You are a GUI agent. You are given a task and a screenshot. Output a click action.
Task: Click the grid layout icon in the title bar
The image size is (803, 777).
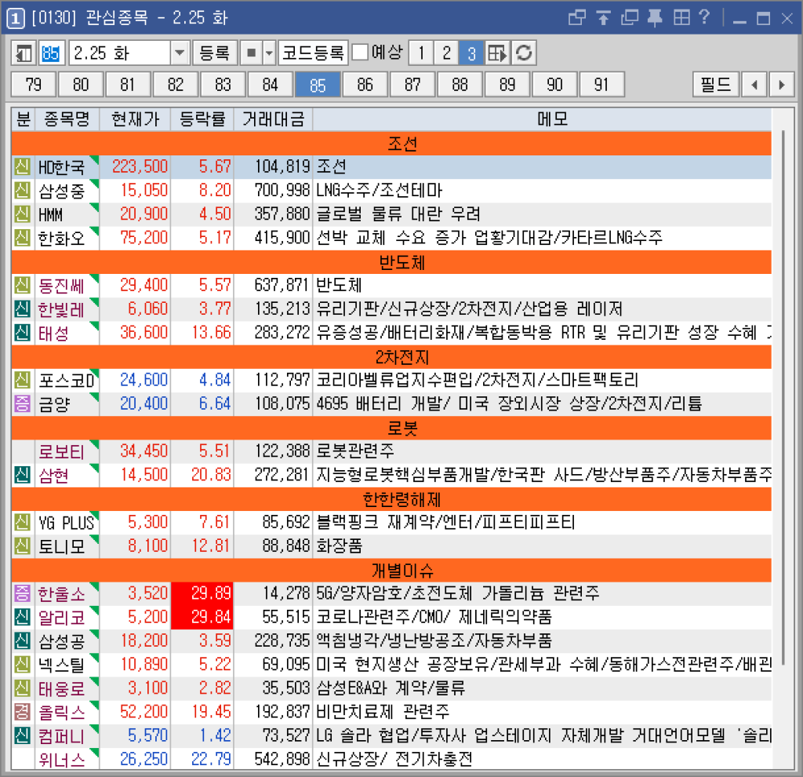click(x=681, y=18)
